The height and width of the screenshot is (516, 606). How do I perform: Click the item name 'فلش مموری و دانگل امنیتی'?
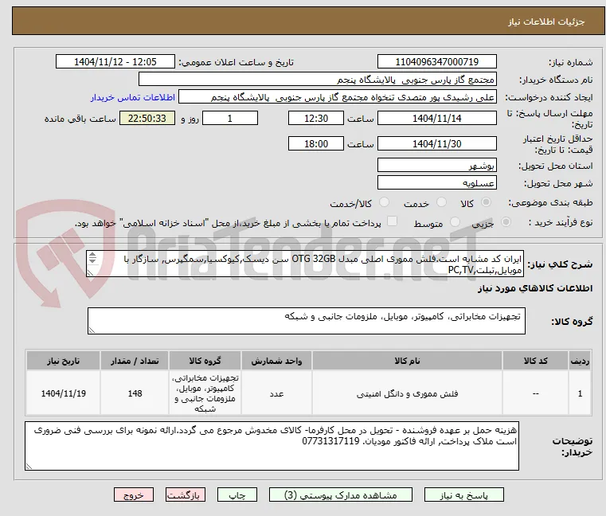click(x=407, y=394)
